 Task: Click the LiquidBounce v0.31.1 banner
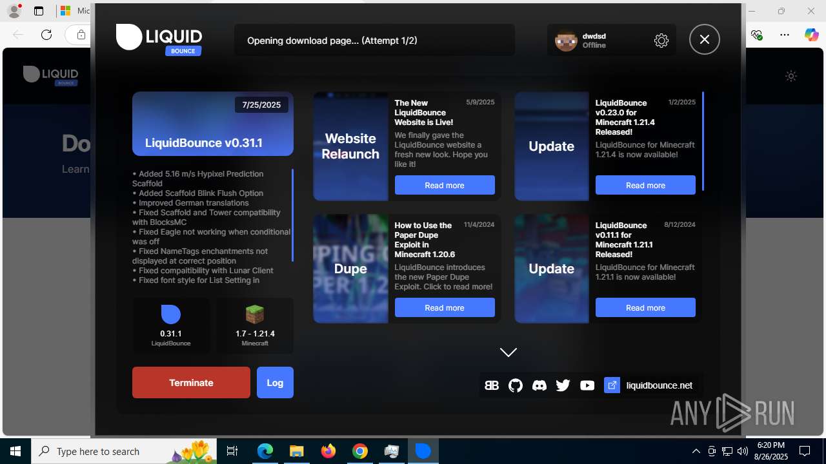[213, 124]
